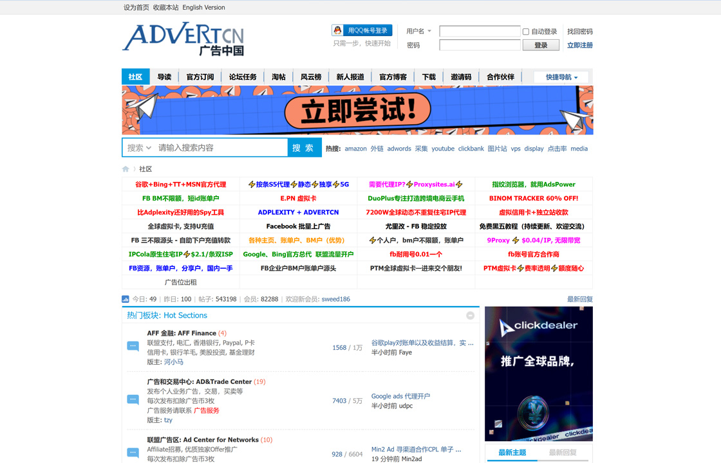Click the statistics chart icon beside 今日

126,299
